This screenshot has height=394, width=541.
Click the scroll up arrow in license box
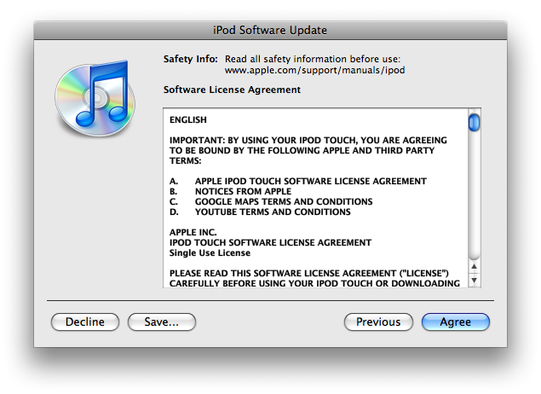(474, 266)
